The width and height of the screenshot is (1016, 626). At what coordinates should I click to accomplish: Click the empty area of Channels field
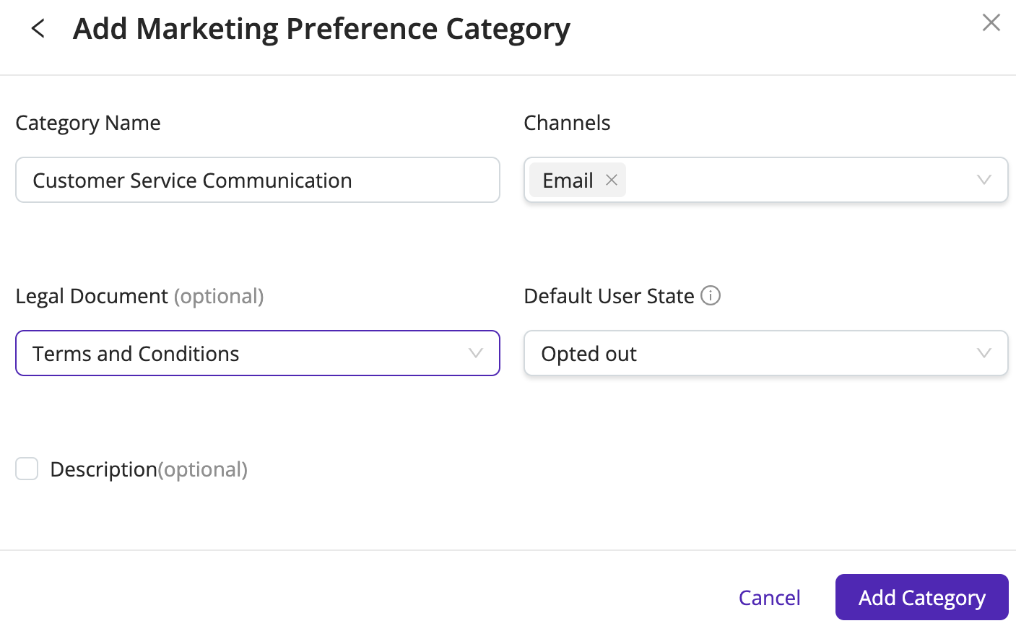[x=798, y=180]
